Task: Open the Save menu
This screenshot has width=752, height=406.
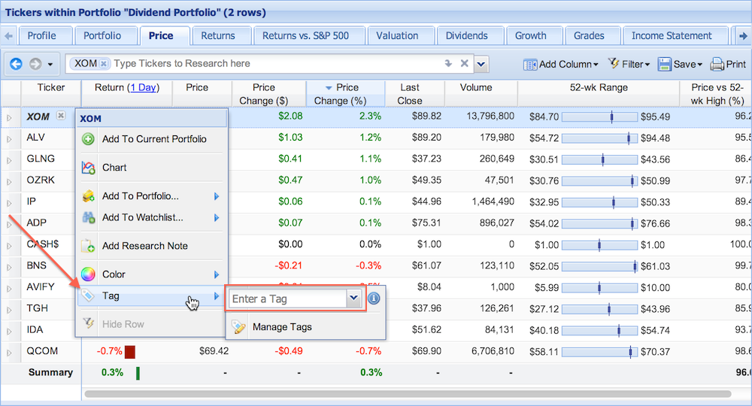Action: coord(680,64)
